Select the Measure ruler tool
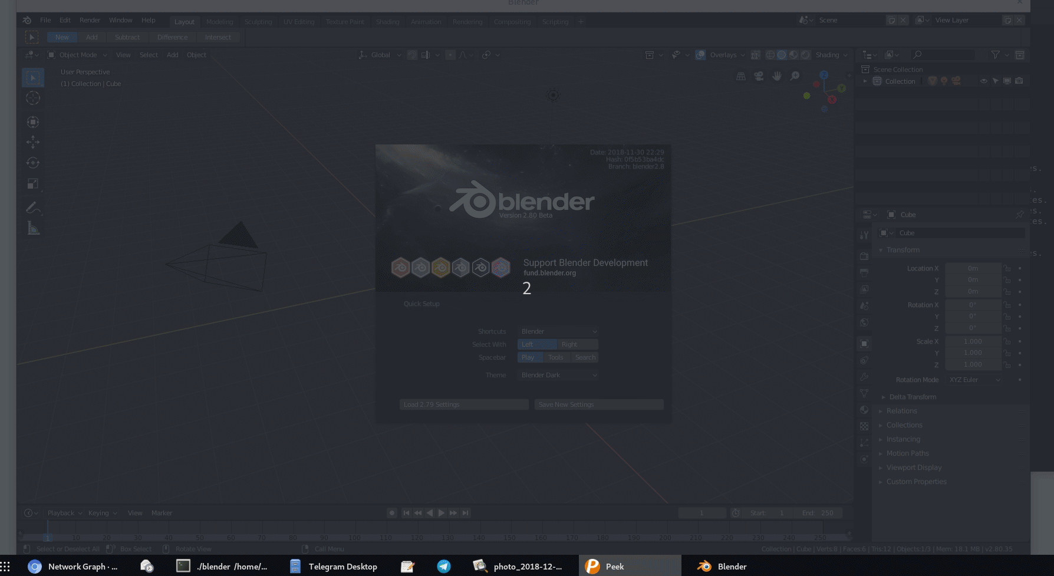The height and width of the screenshot is (576, 1054). 33,228
